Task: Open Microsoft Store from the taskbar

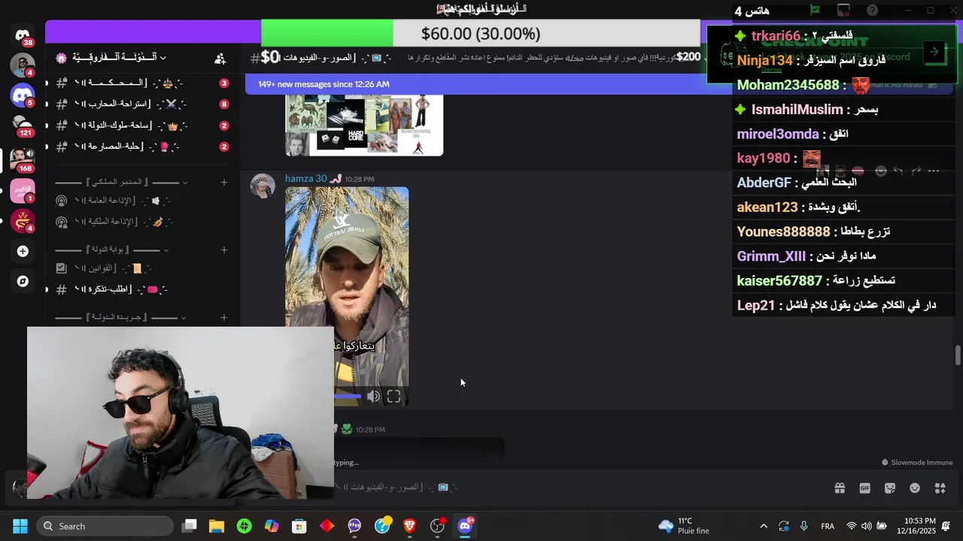Action: 299,526
